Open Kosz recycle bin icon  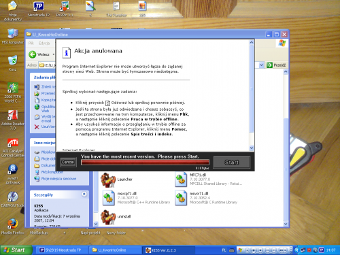[12, 63]
